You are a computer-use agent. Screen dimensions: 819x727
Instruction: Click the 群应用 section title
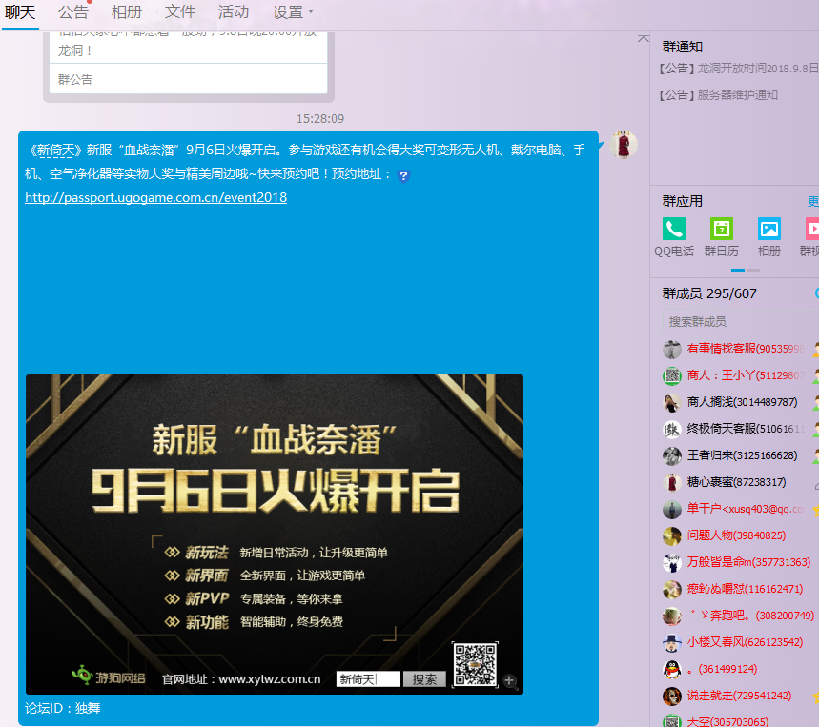(x=682, y=201)
